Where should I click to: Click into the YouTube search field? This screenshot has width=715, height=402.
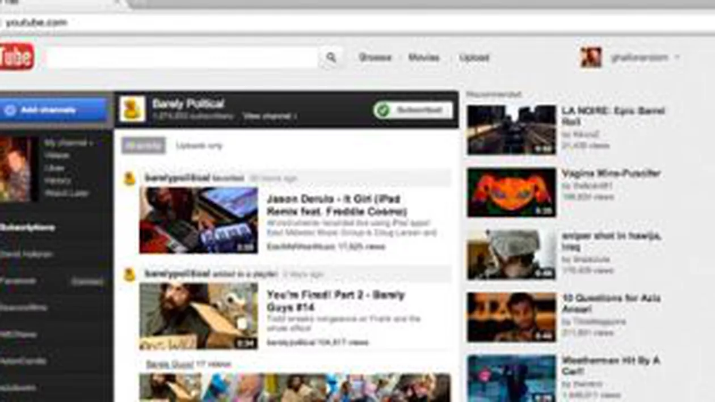pyautogui.click(x=182, y=57)
